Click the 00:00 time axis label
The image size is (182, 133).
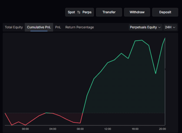point(25,129)
